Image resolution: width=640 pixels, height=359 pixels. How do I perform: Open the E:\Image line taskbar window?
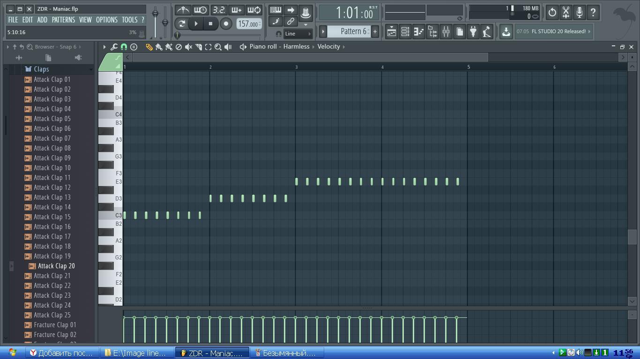click(x=136, y=353)
